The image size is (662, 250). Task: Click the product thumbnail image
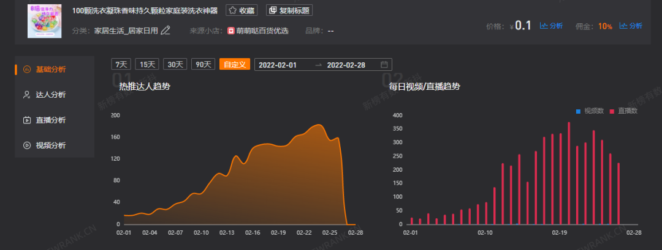coord(44,21)
